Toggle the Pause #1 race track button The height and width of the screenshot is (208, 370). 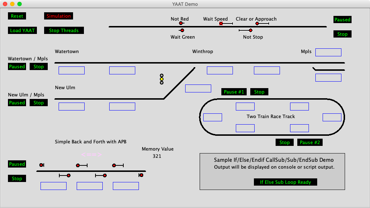pos(234,92)
